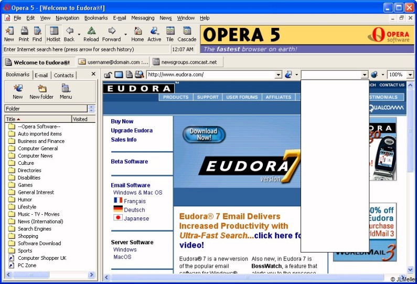Click the SUPPORT nav link
This screenshot has width=417, height=284.
click(x=208, y=97)
